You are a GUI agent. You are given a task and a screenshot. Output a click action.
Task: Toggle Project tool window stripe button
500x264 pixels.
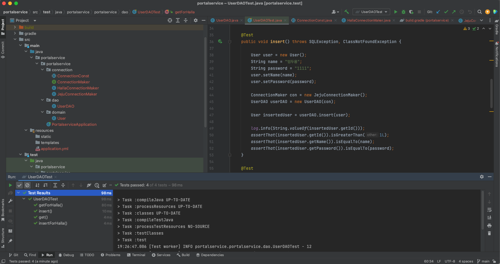point(3,27)
